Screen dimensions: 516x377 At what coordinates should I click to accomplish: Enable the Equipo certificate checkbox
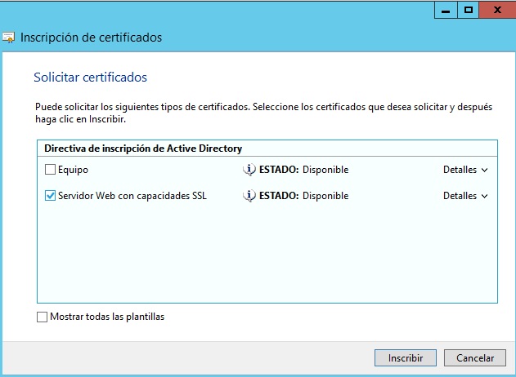[x=51, y=170]
